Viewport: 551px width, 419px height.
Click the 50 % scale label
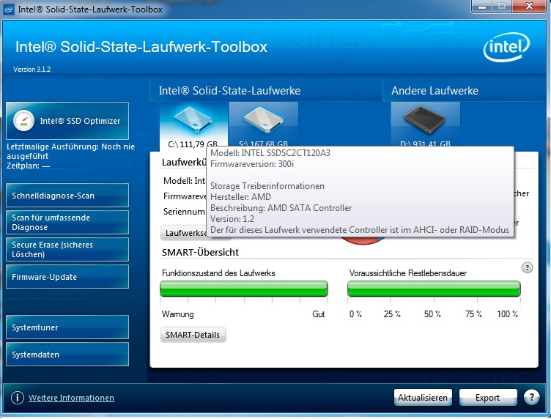point(432,314)
